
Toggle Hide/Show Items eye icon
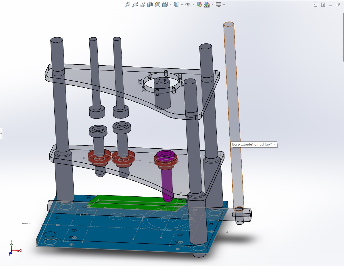188,5
